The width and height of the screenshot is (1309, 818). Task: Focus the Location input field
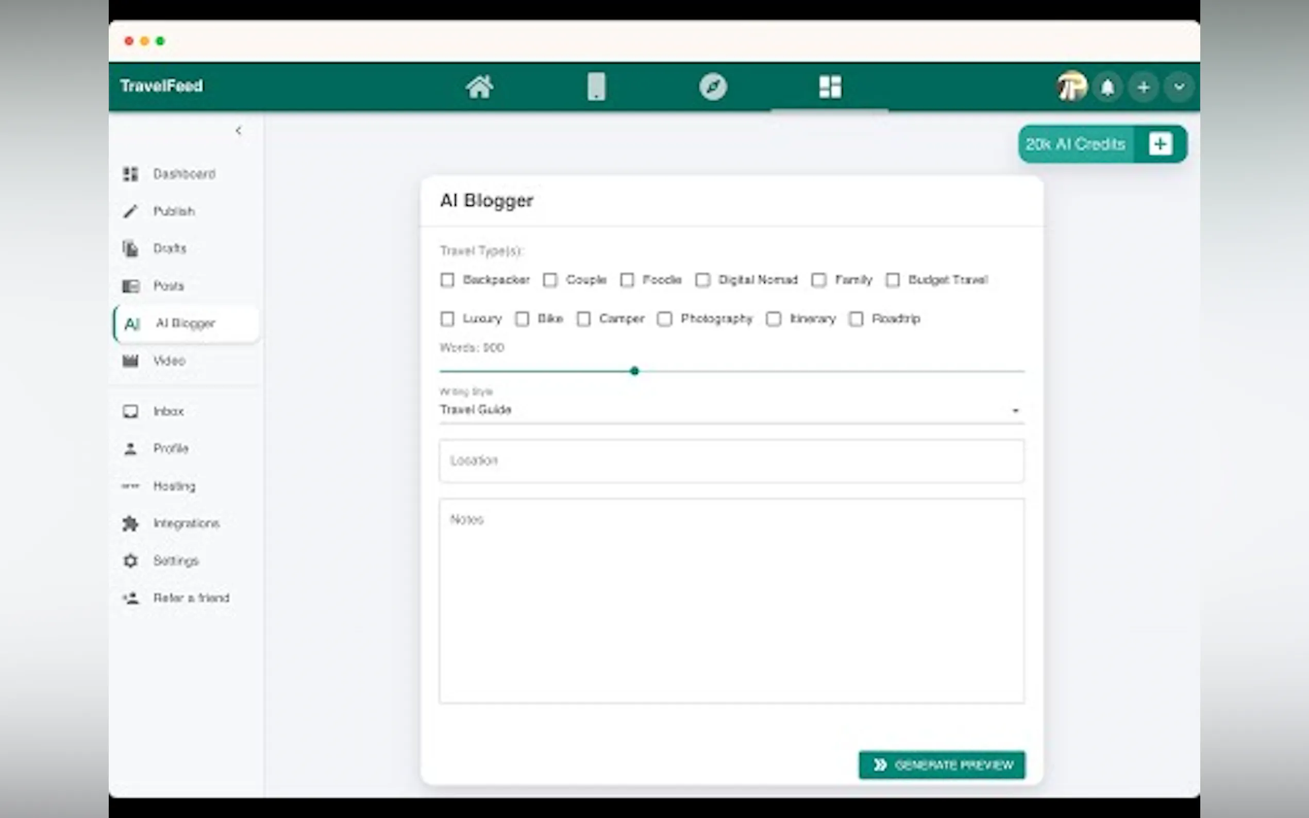731,461
